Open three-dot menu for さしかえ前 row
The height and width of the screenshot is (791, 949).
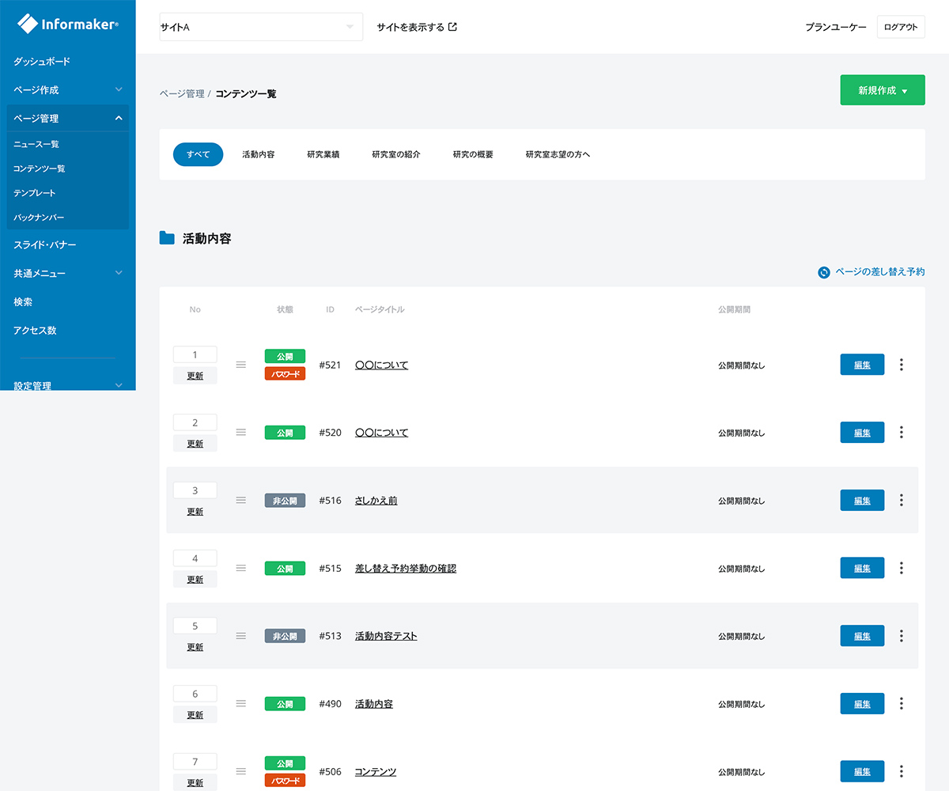tap(902, 501)
